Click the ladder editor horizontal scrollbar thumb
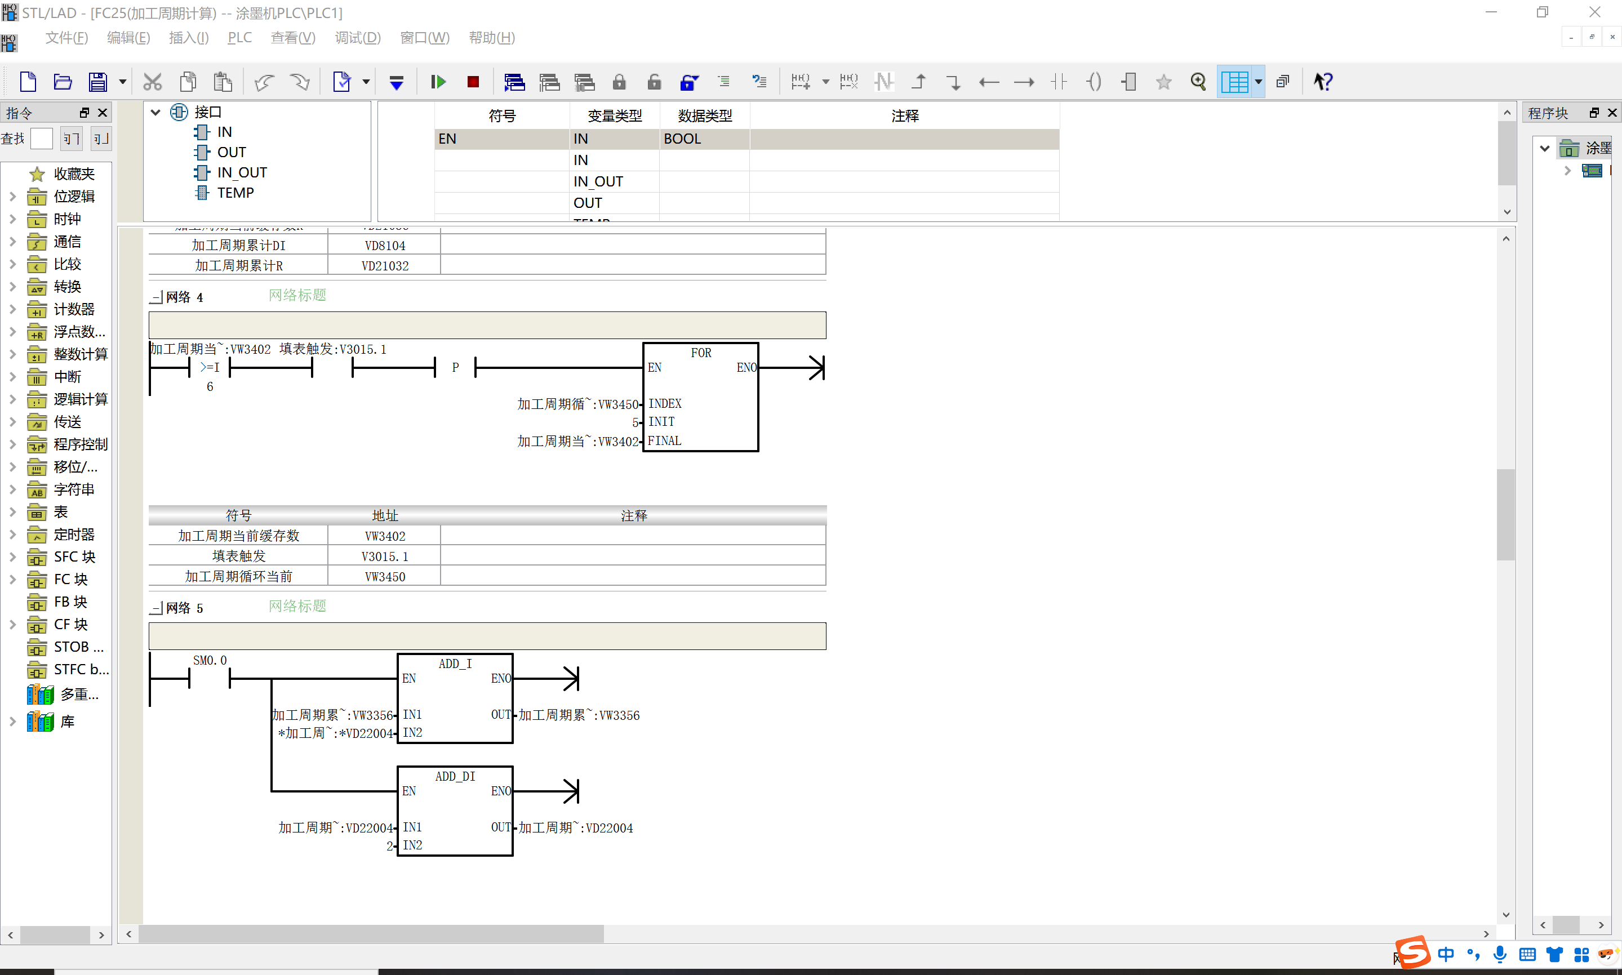The height and width of the screenshot is (975, 1622). [x=371, y=934]
